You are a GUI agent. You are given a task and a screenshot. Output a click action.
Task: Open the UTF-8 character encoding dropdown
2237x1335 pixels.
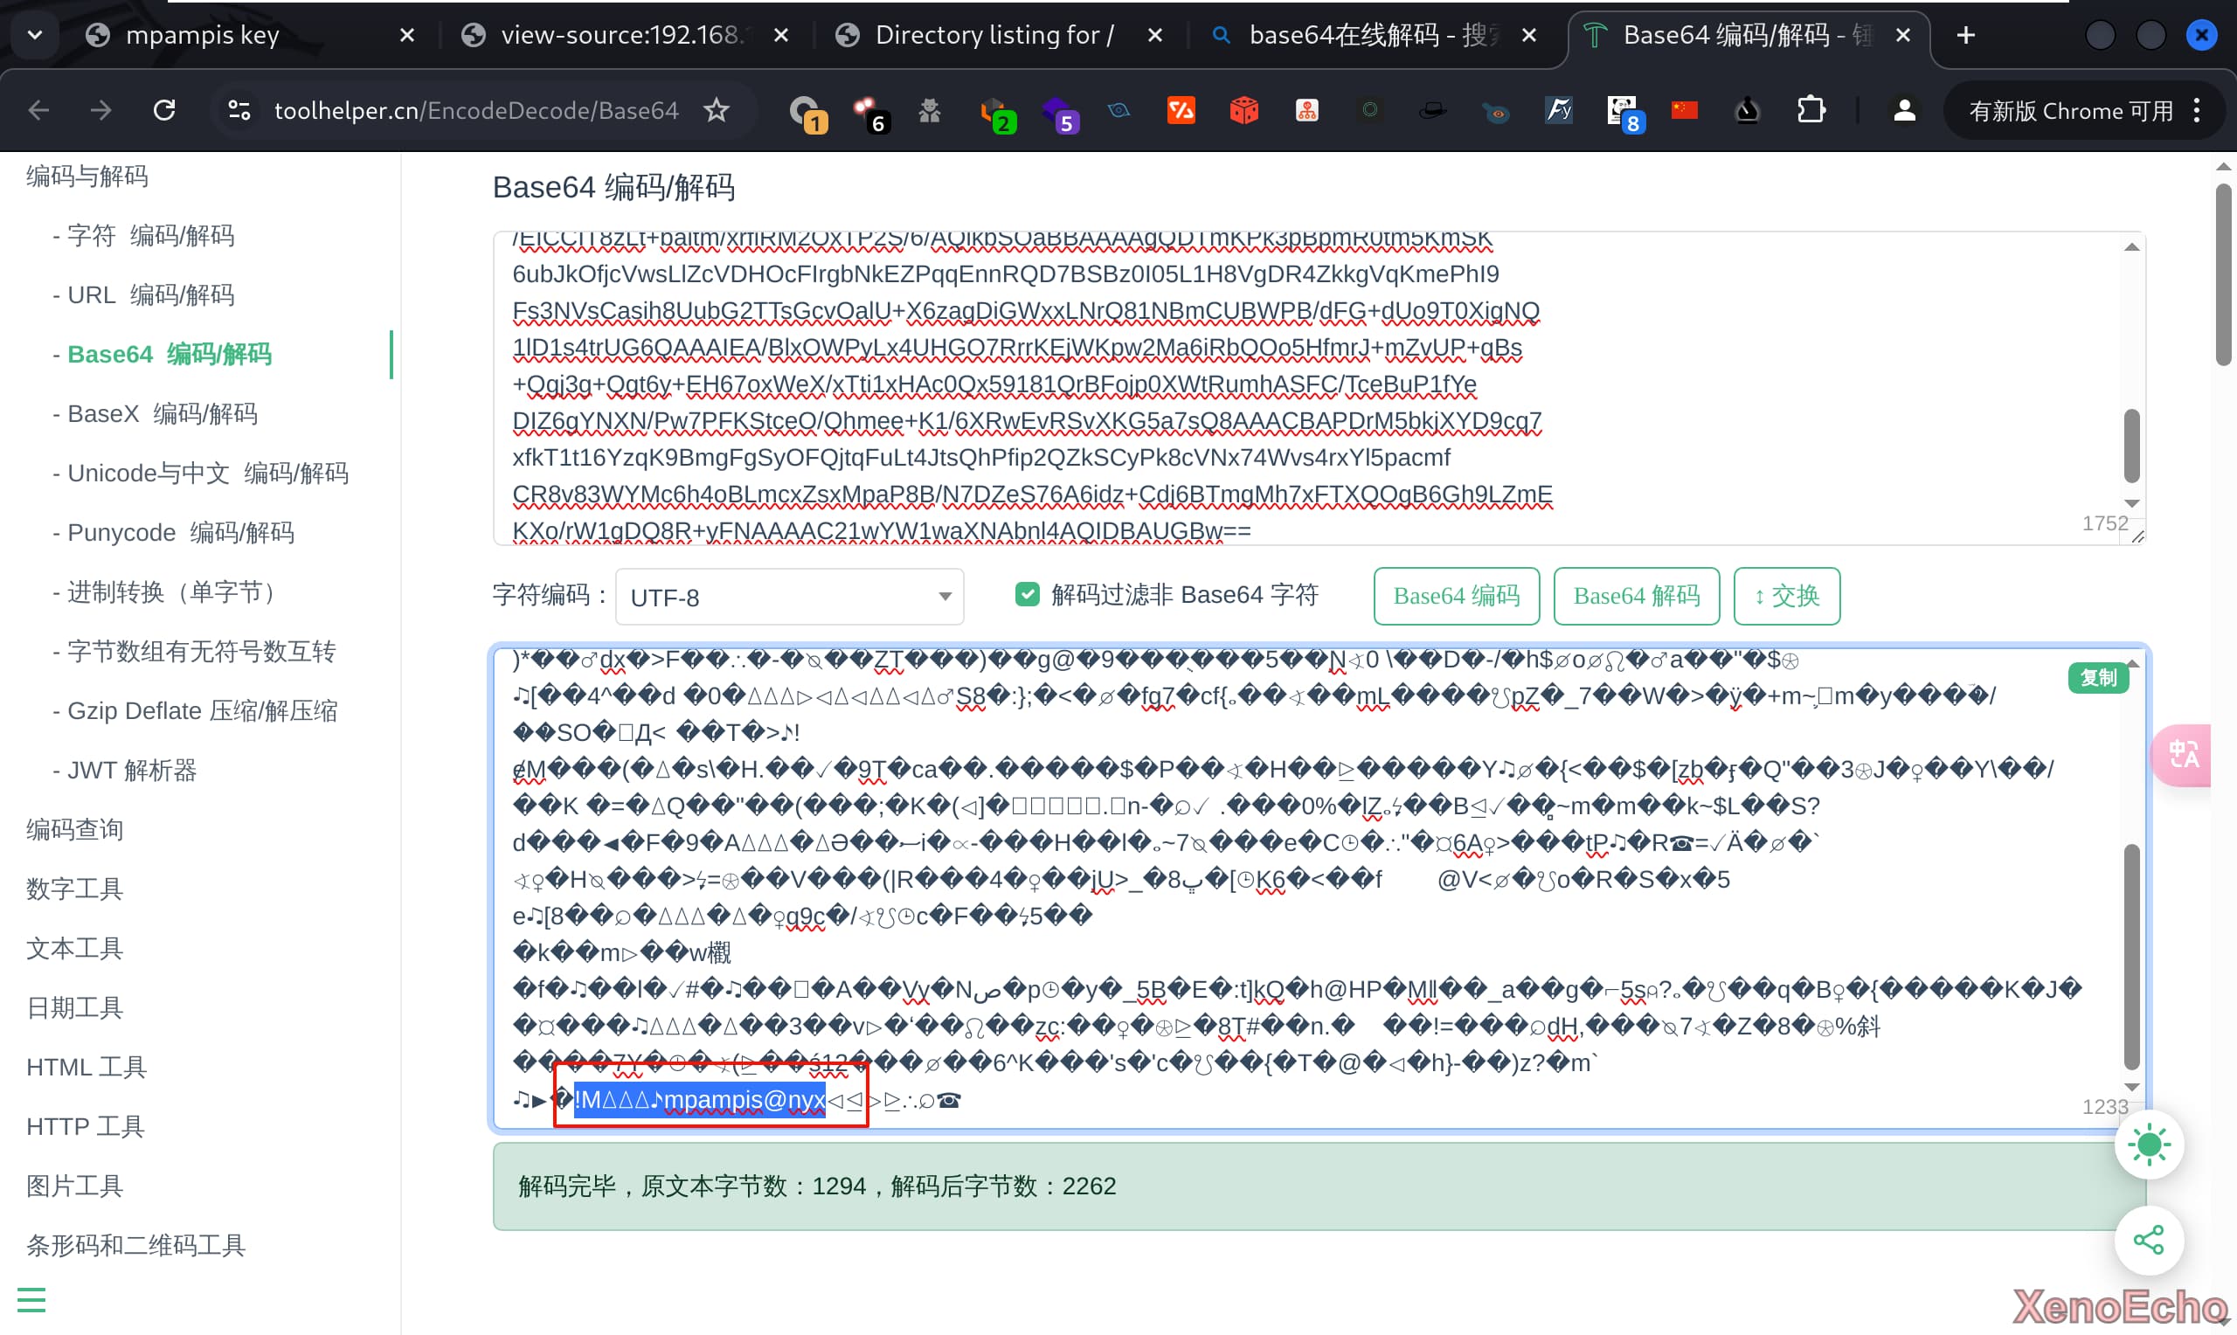point(789,597)
